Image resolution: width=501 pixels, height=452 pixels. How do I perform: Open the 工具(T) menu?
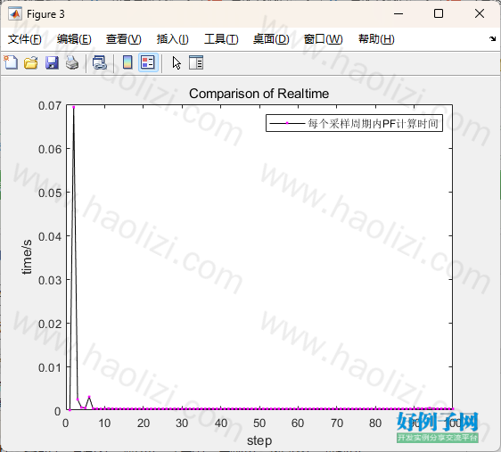pos(221,39)
